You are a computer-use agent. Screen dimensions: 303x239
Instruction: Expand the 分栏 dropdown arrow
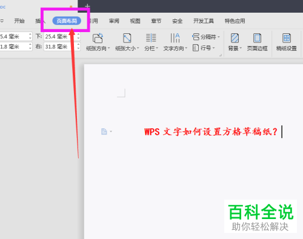point(157,48)
